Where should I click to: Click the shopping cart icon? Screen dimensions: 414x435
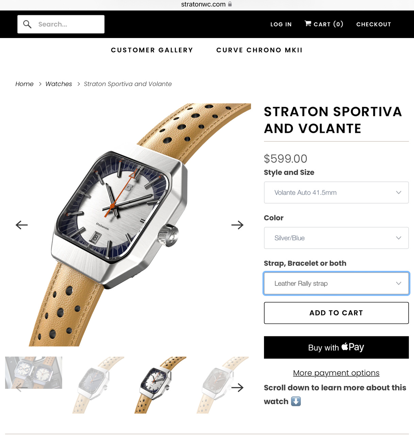pos(308,23)
